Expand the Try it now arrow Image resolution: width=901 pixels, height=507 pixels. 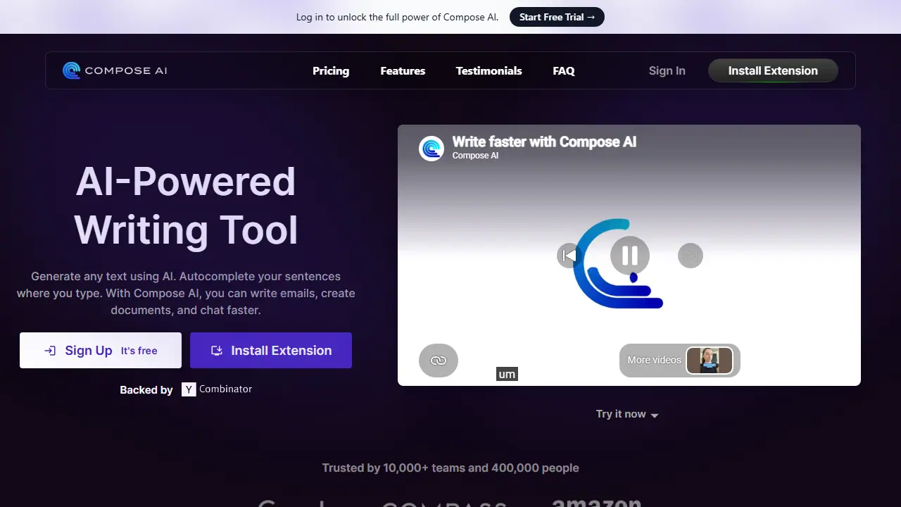(x=655, y=415)
